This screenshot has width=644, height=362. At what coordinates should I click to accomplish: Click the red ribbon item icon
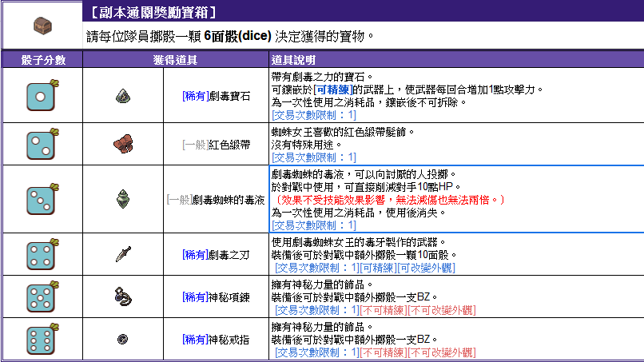123,144
